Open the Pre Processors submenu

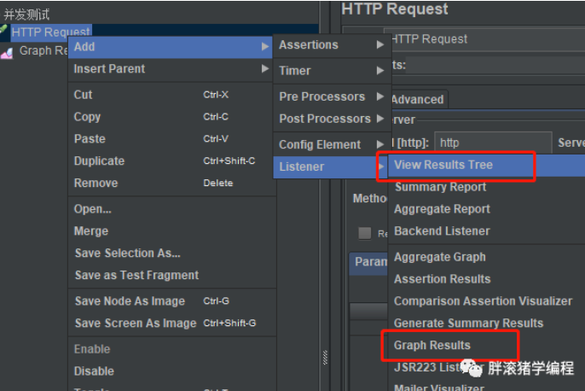pyautogui.click(x=330, y=96)
